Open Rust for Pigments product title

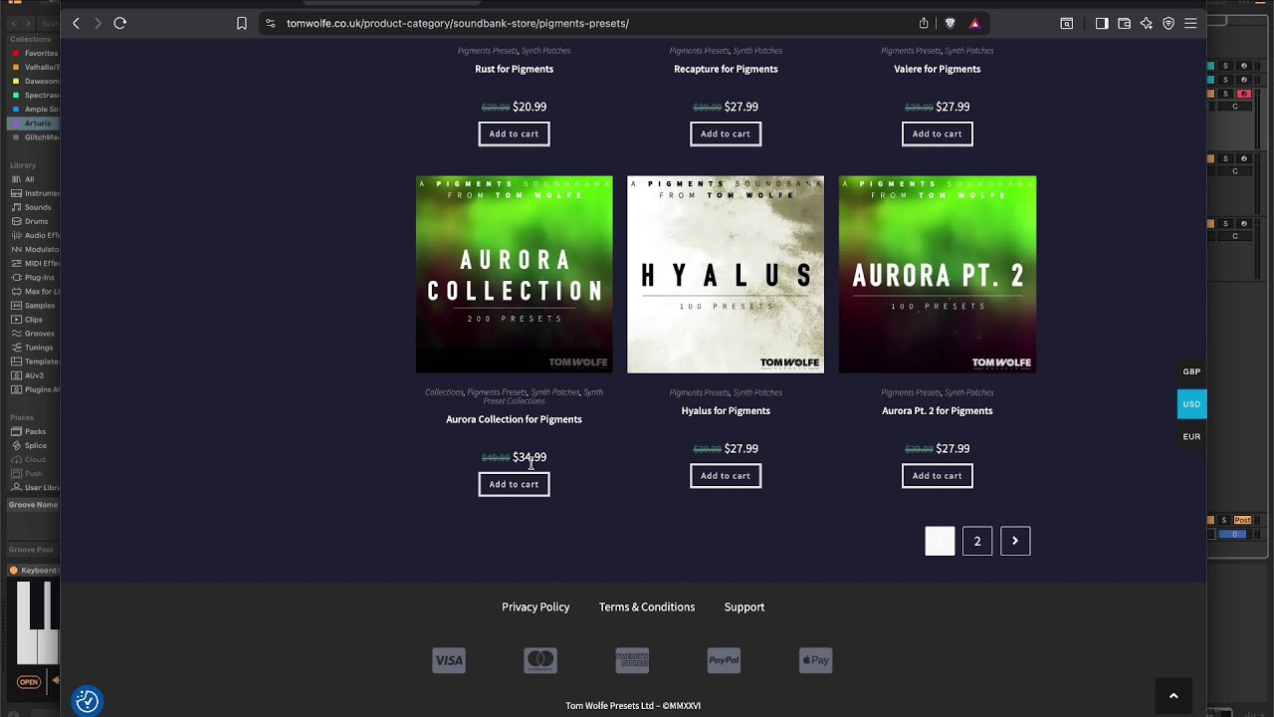click(514, 69)
